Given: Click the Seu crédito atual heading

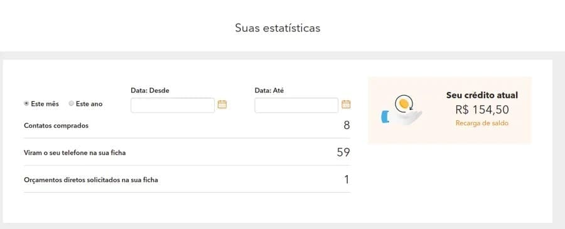Looking at the screenshot, I should click(482, 96).
